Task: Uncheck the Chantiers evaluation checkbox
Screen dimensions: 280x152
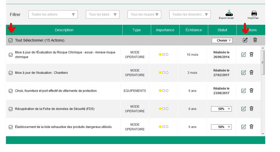Action: click(x=11, y=73)
